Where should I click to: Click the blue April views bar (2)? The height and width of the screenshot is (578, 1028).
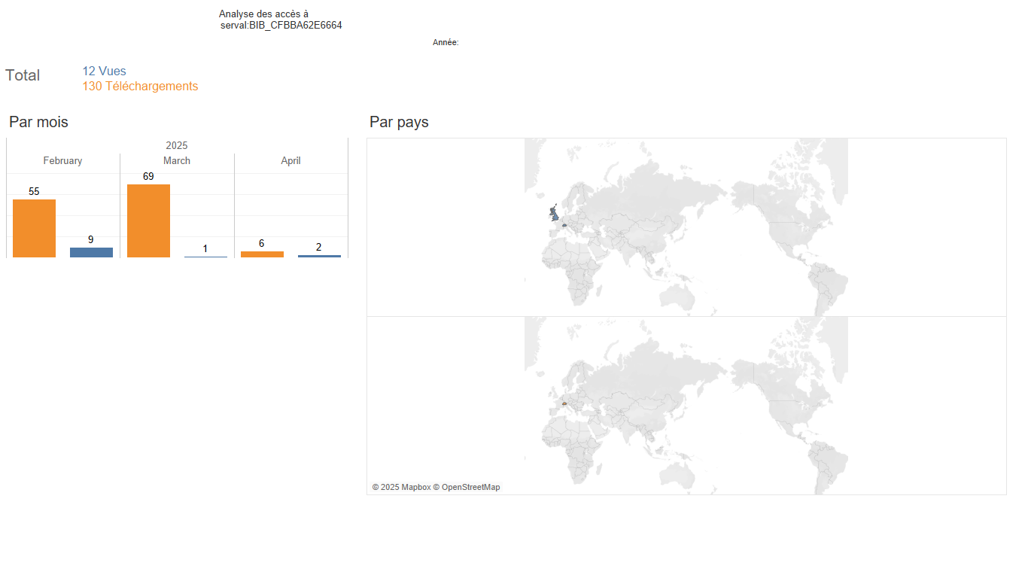(x=319, y=256)
